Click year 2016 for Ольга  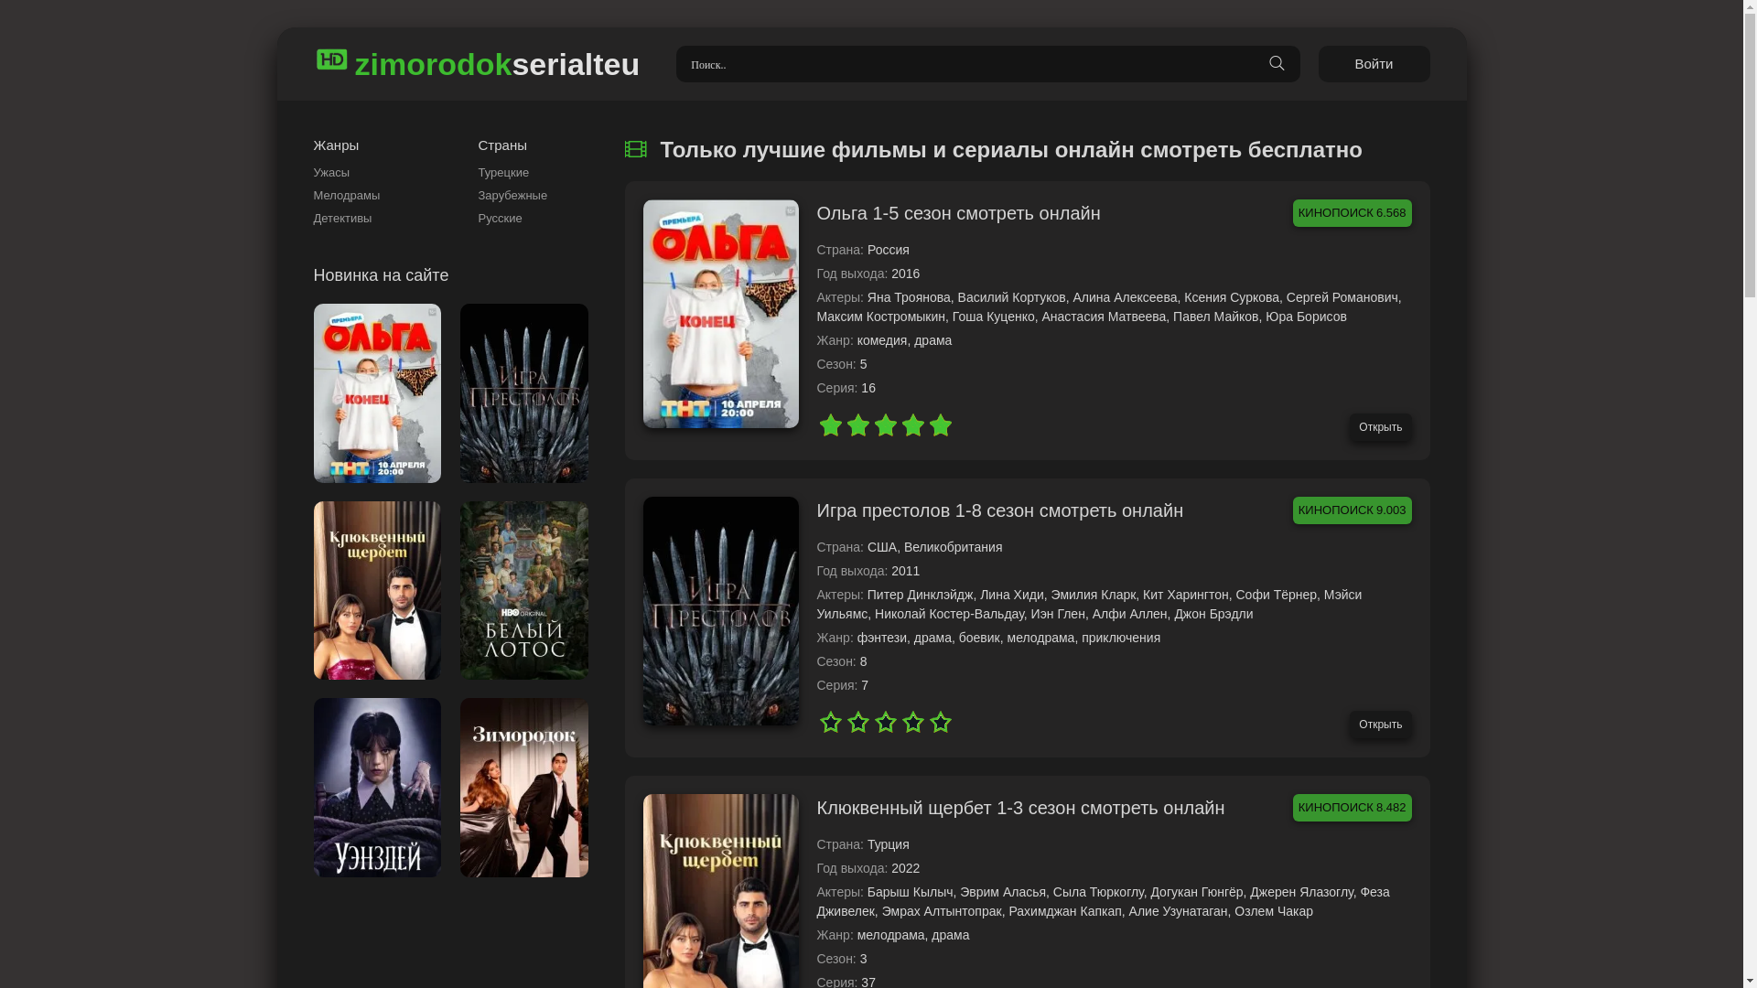click(905, 274)
